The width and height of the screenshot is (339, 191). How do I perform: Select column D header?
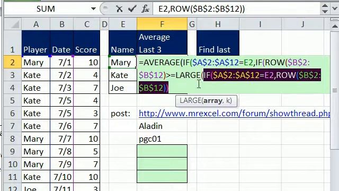pyautogui.click(x=104, y=24)
